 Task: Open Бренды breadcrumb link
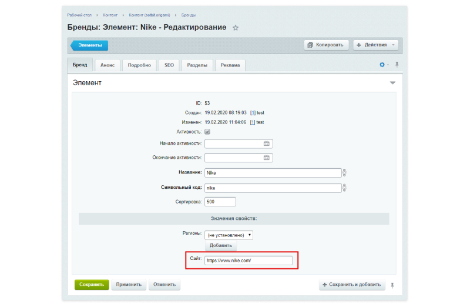[x=188, y=15]
